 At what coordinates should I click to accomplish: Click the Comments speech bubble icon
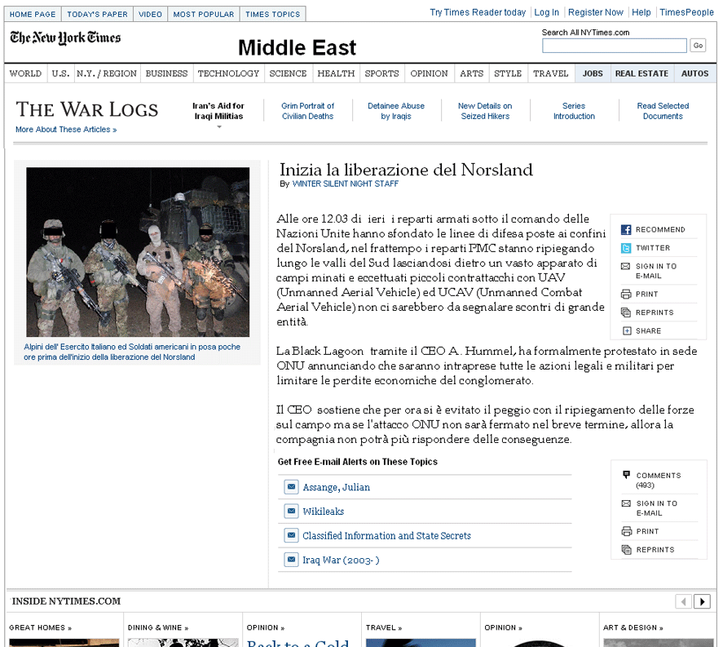tap(626, 474)
